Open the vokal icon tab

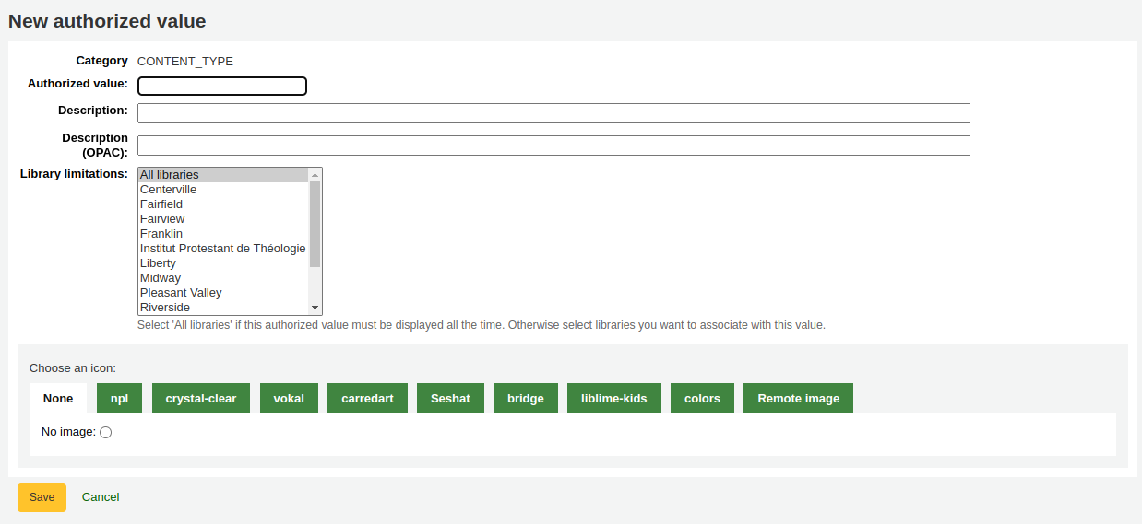(x=289, y=399)
